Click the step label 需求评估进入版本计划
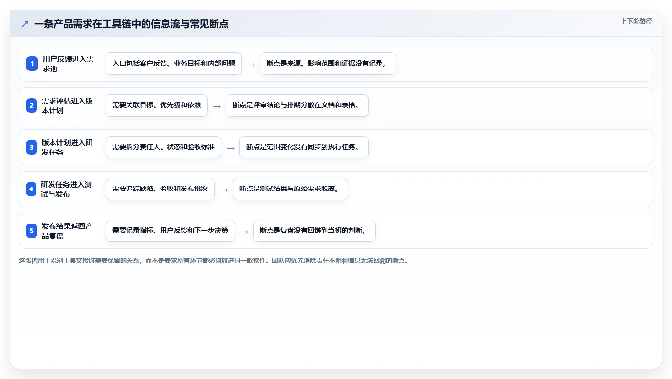The image size is (672, 379). pyautogui.click(x=67, y=105)
